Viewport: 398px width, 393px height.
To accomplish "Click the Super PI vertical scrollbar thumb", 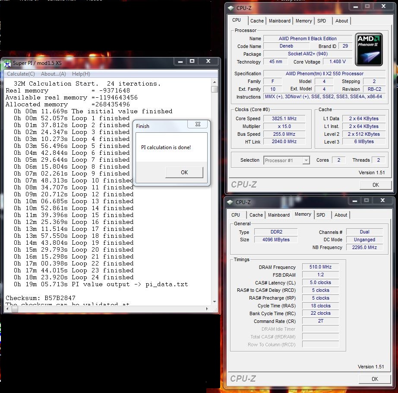I will [215, 89].
